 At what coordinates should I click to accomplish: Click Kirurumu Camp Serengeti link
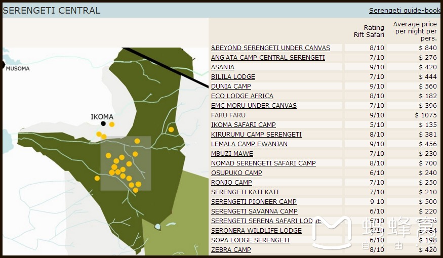pyautogui.click(x=256, y=135)
